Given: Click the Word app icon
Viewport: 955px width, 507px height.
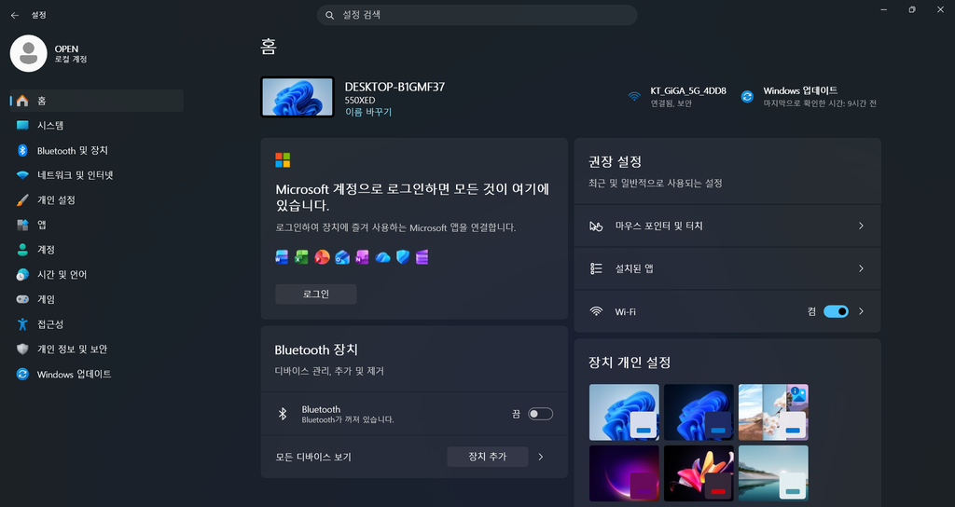Looking at the screenshot, I should coord(282,257).
